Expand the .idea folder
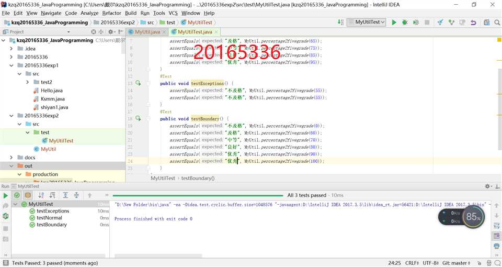 [11, 49]
